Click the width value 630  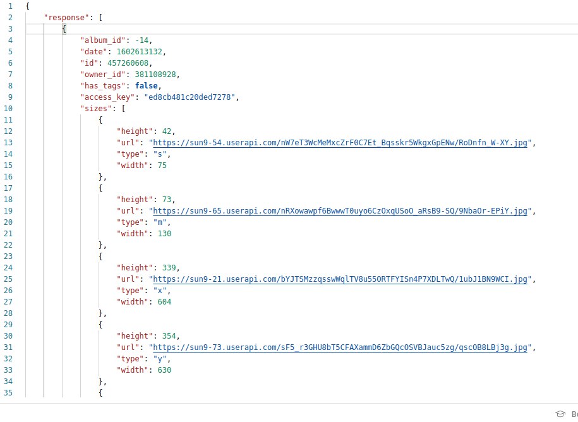pos(164,370)
